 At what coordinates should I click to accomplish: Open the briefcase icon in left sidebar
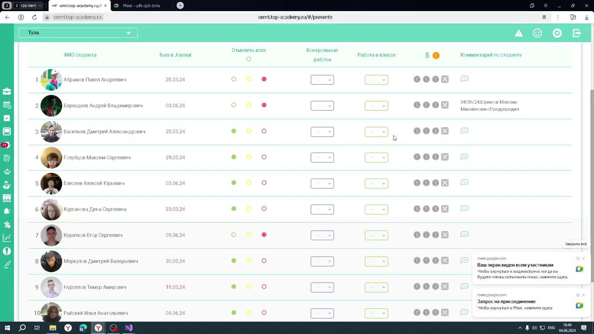point(6,91)
